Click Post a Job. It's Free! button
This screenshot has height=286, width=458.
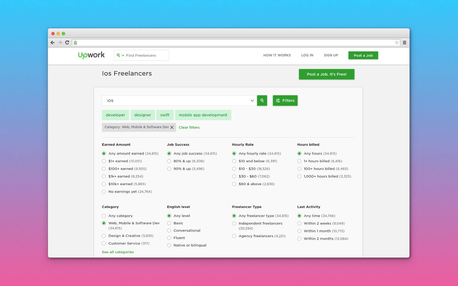(x=327, y=74)
